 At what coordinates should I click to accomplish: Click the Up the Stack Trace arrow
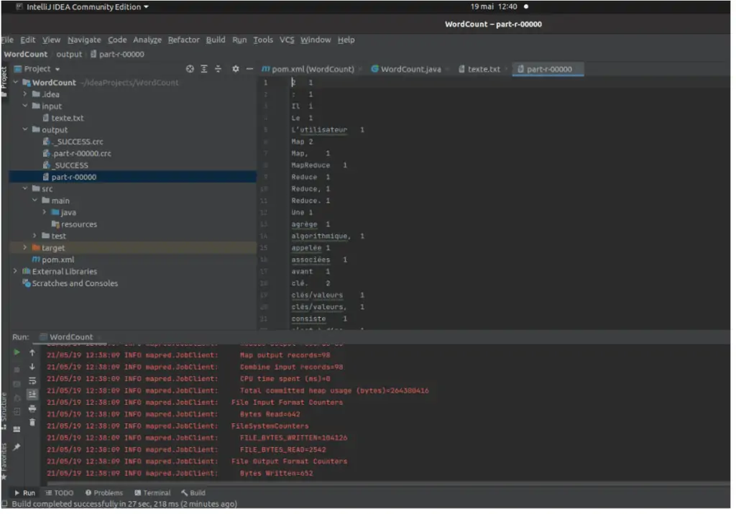tap(32, 352)
